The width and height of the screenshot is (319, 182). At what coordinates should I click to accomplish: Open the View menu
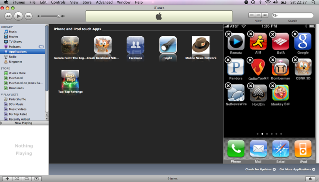tap(74, 2)
